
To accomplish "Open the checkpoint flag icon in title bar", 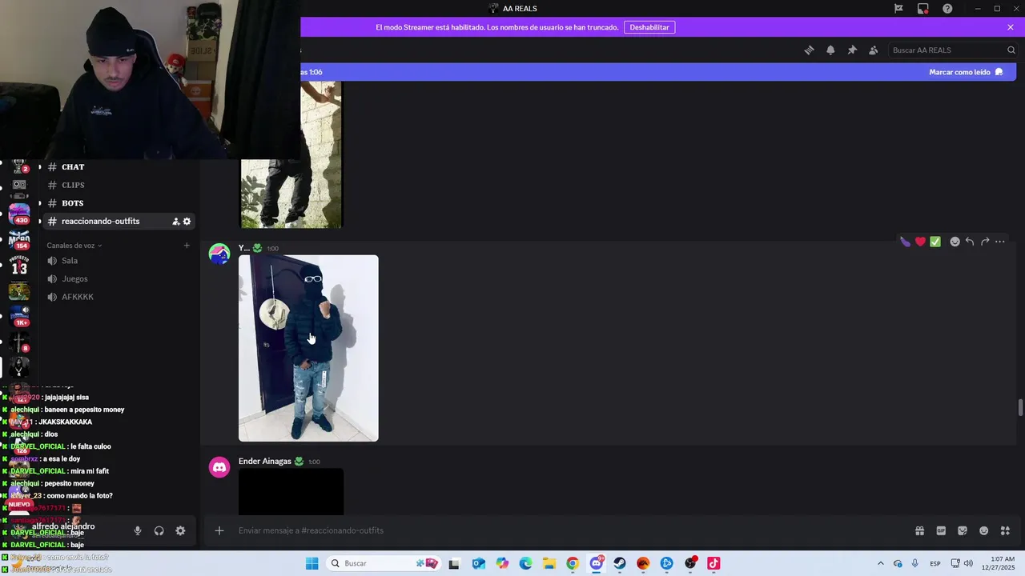I will [898, 8].
